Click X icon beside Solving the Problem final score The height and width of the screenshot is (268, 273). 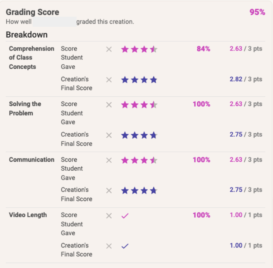109,135
